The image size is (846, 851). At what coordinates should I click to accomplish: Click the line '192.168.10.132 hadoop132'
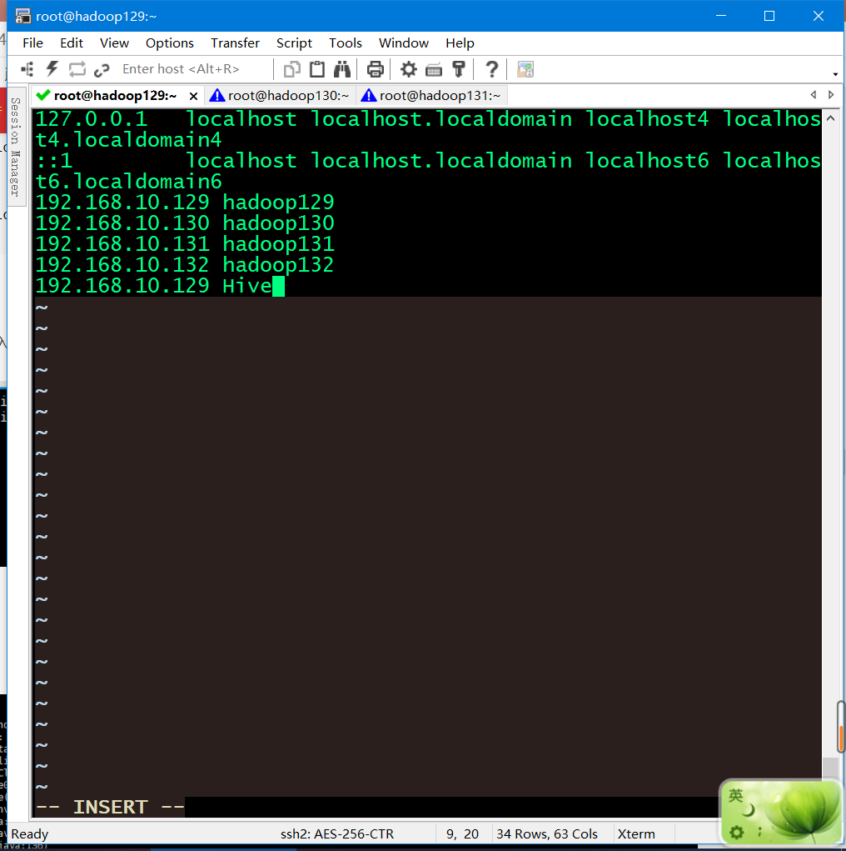184,265
